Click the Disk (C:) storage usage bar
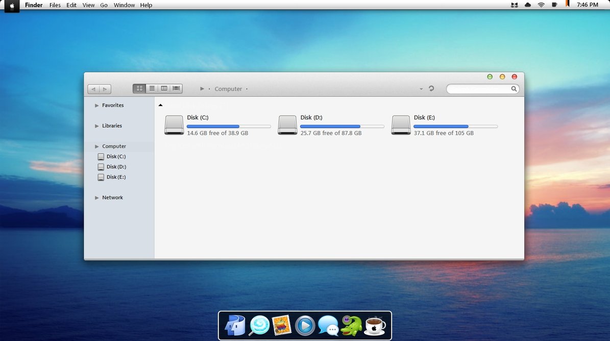Screen dimensions: 610x341 click(x=229, y=126)
